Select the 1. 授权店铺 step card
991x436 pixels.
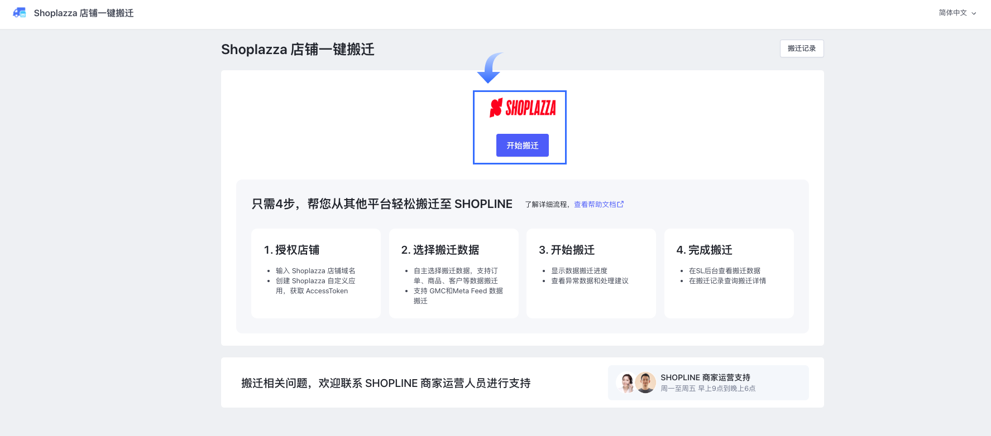(x=315, y=273)
